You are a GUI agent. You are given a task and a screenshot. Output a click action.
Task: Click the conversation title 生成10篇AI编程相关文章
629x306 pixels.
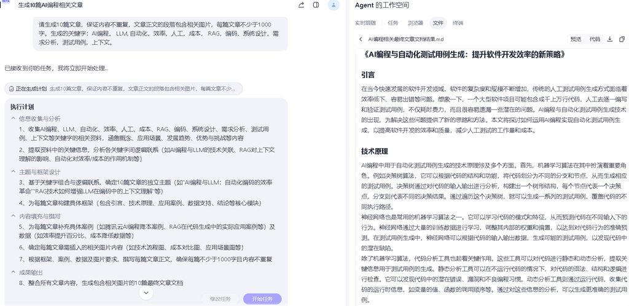pyautogui.click(x=51, y=5)
